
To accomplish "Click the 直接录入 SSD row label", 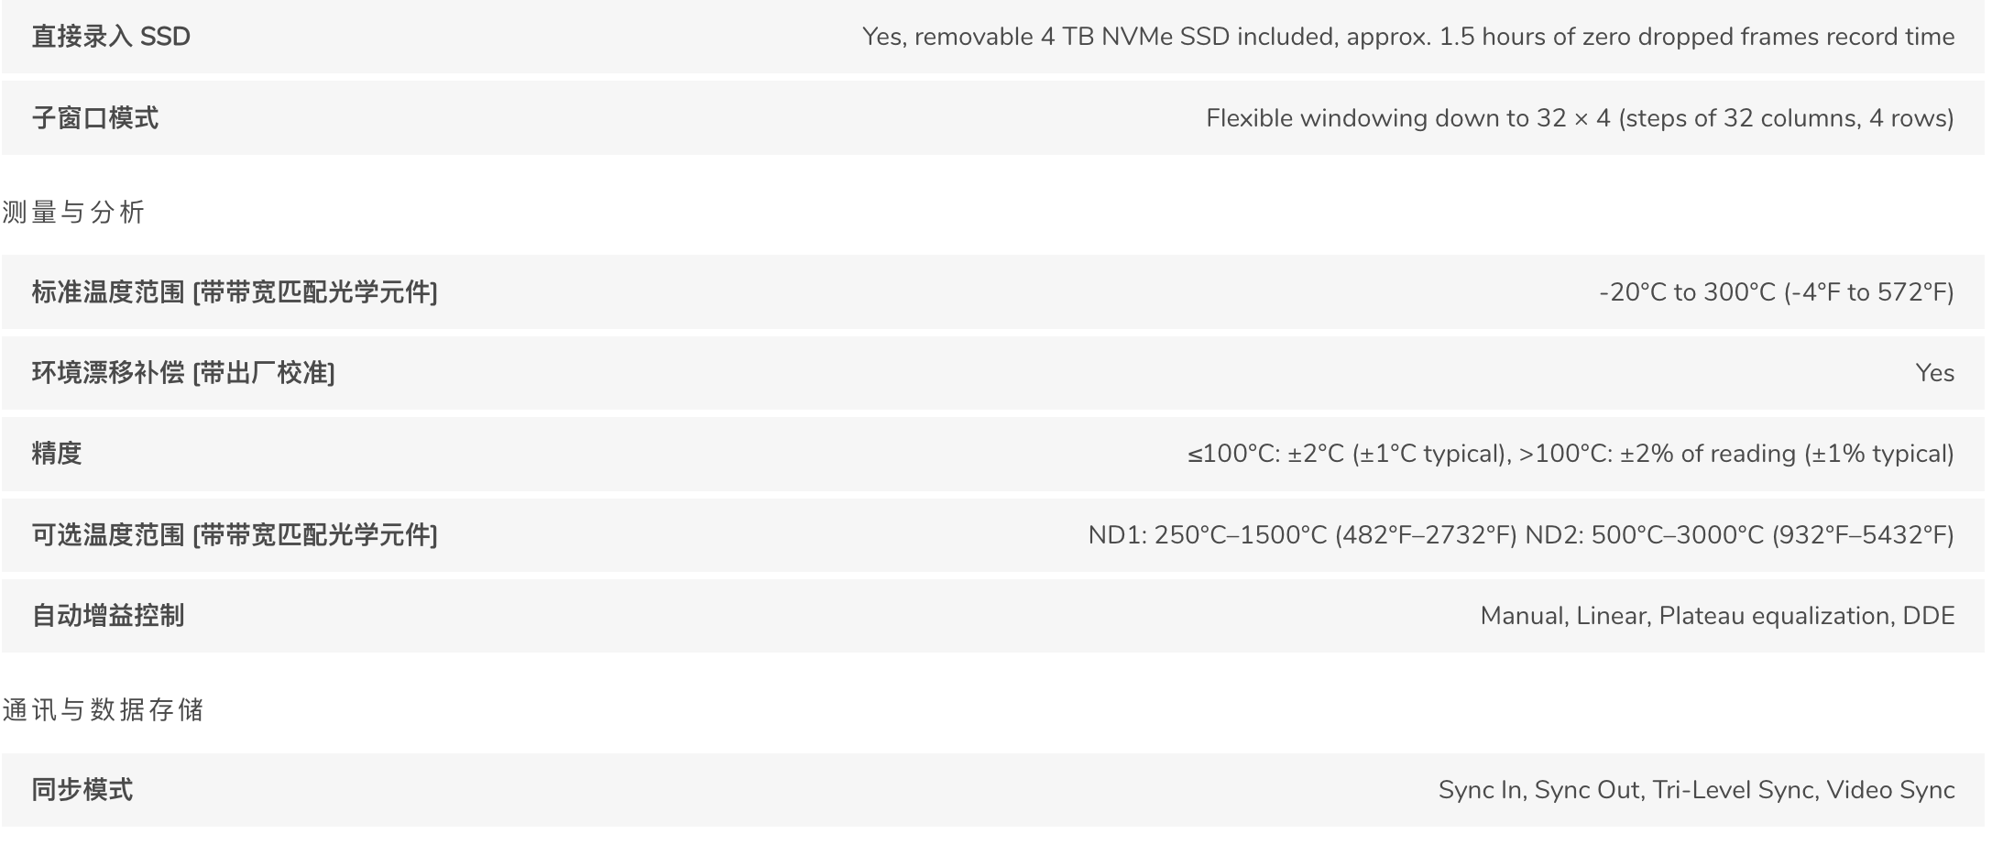I will click(x=111, y=37).
